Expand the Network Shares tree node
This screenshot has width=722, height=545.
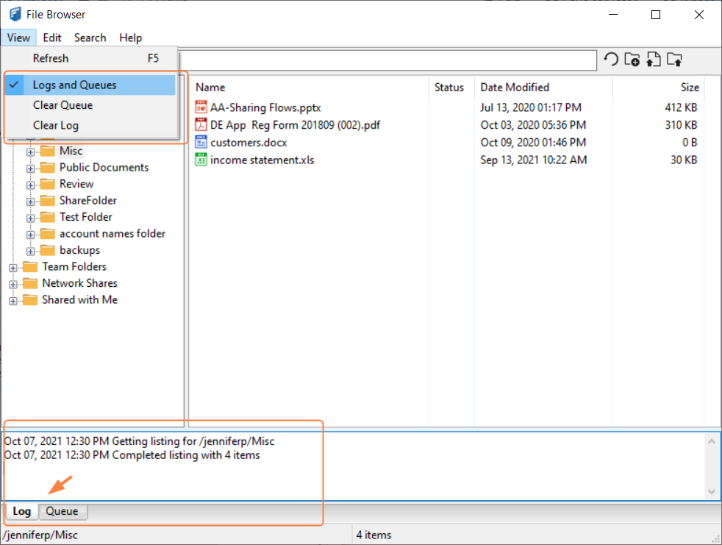pyautogui.click(x=13, y=284)
